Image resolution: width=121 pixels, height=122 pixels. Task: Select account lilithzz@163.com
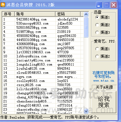(x=31, y=89)
